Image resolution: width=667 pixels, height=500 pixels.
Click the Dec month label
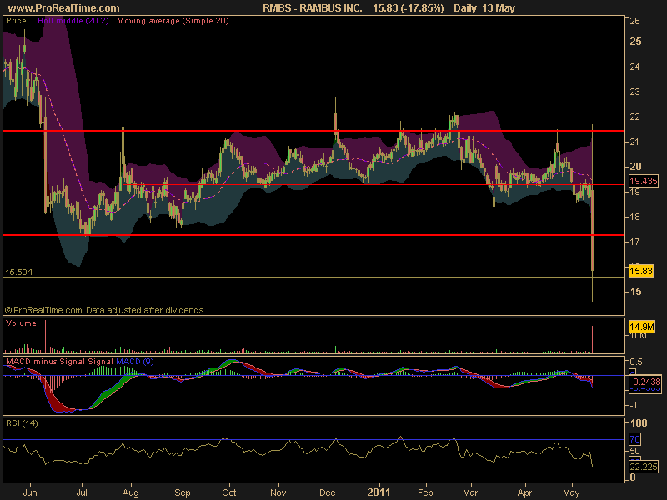pos(328,492)
